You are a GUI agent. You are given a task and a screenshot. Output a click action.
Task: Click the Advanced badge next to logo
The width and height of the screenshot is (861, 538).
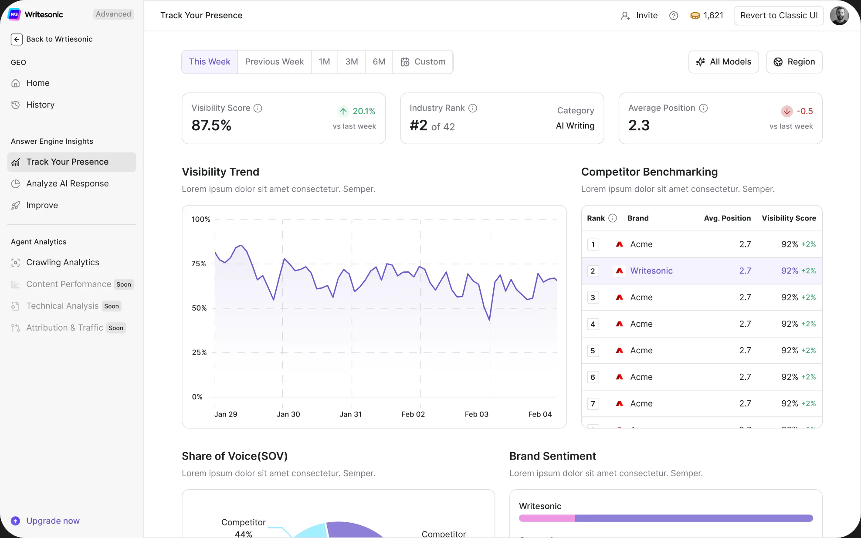[113, 14]
